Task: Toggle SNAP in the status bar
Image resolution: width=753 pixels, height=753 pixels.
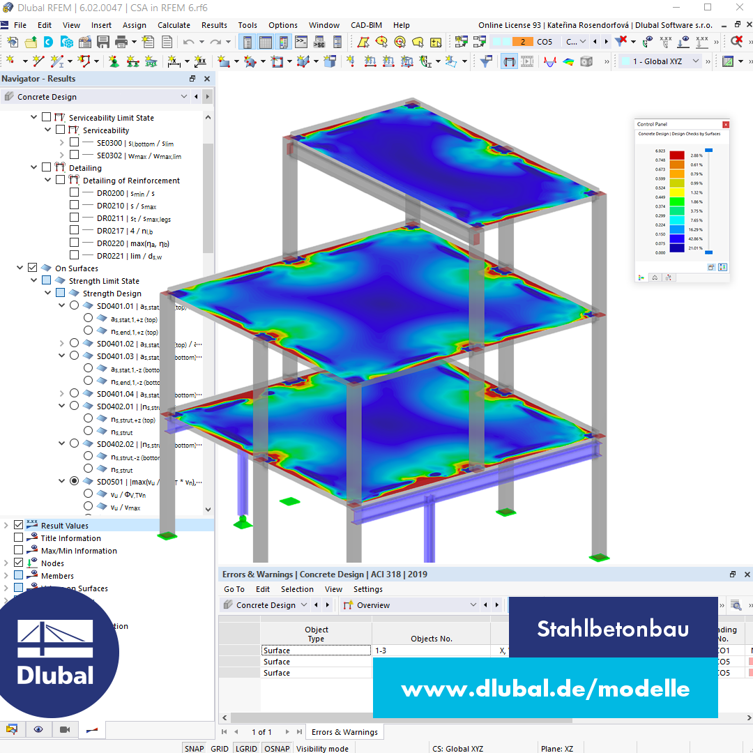Action: pos(194,748)
